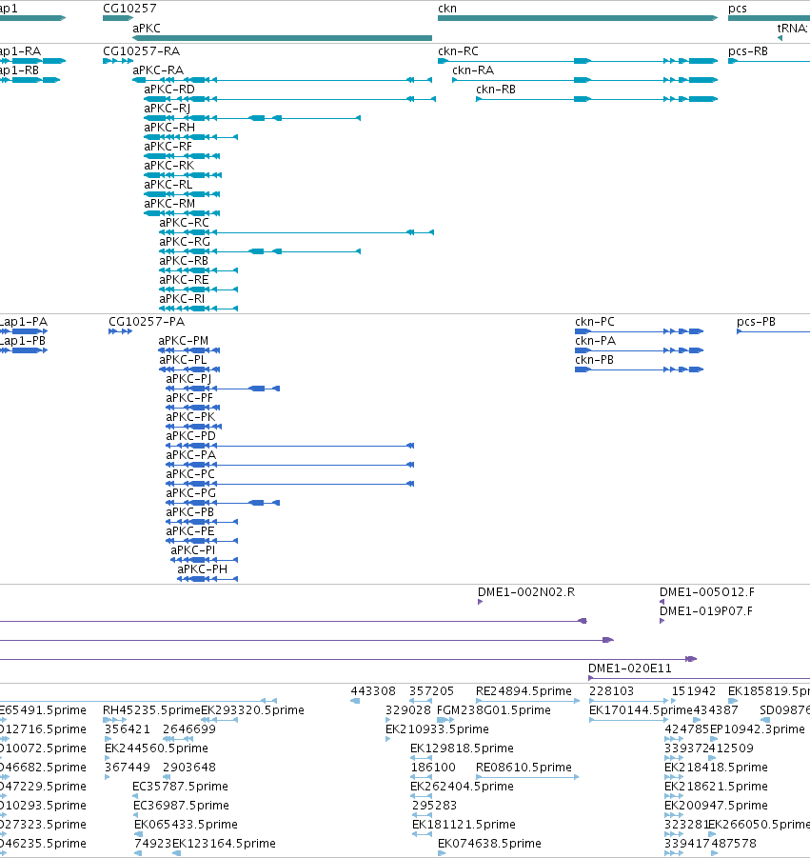Image resolution: width=810 pixels, height=858 pixels.
Task: Select the aPKC-PJ protein label
Action: point(188,379)
